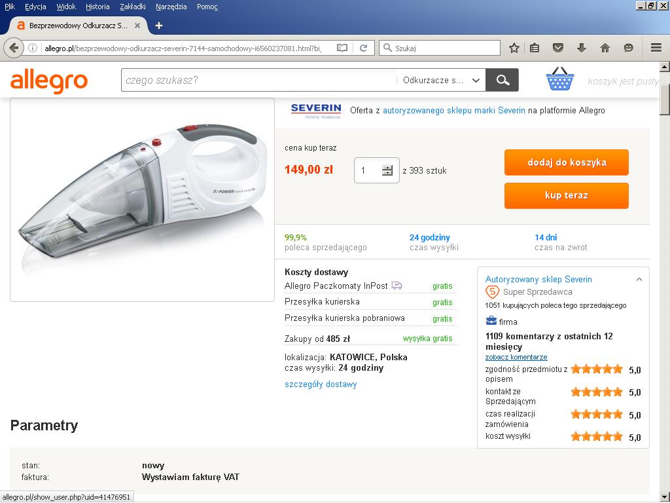The image size is (670, 503).
Task: Open the shopping basket icon
Action: pyautogui.click(x=560, y=79)
